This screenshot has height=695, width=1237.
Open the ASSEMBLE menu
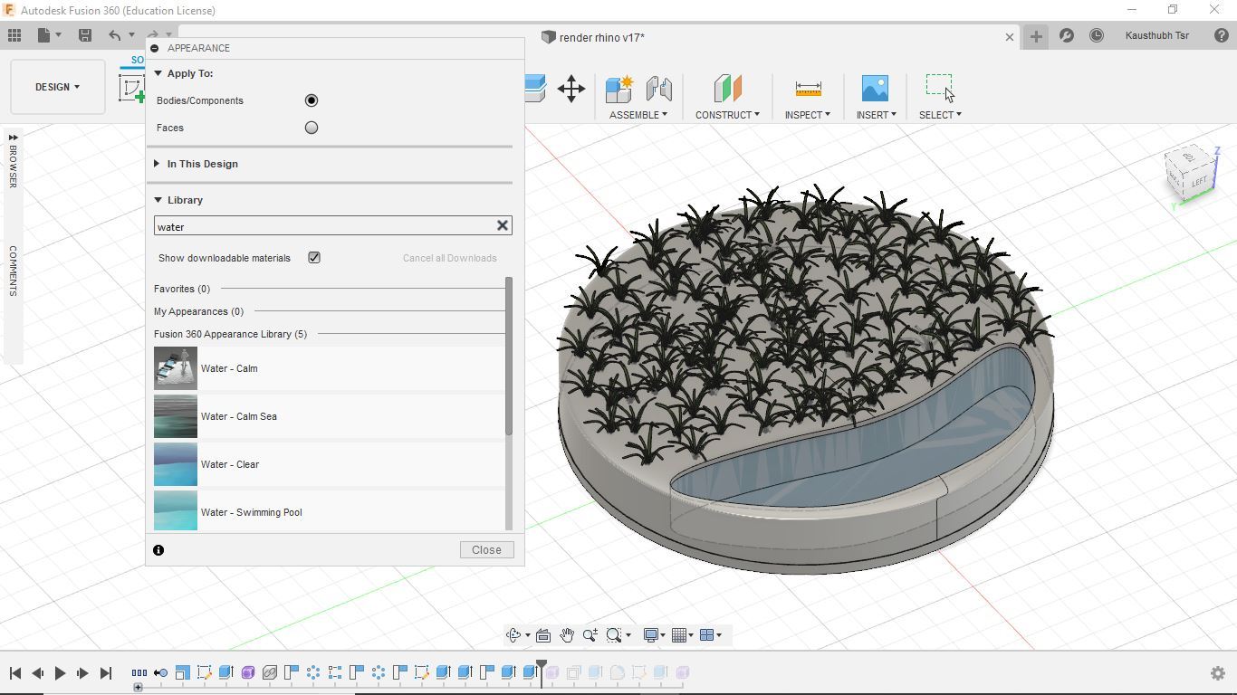click(638, 115)
